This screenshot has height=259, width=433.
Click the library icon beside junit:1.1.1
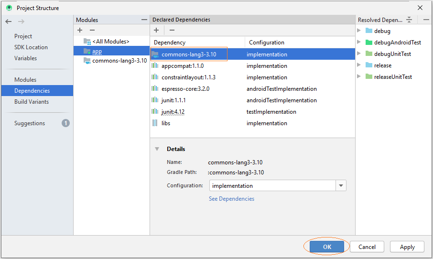tap(155, 100)
